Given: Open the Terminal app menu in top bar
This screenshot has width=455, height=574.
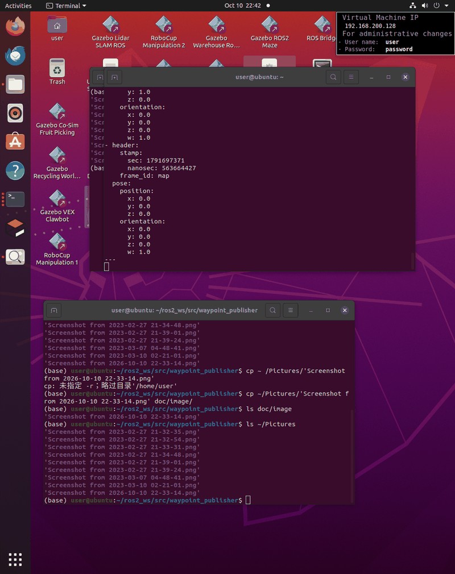Looking at the screenshot, I should (x=67, y=6).
